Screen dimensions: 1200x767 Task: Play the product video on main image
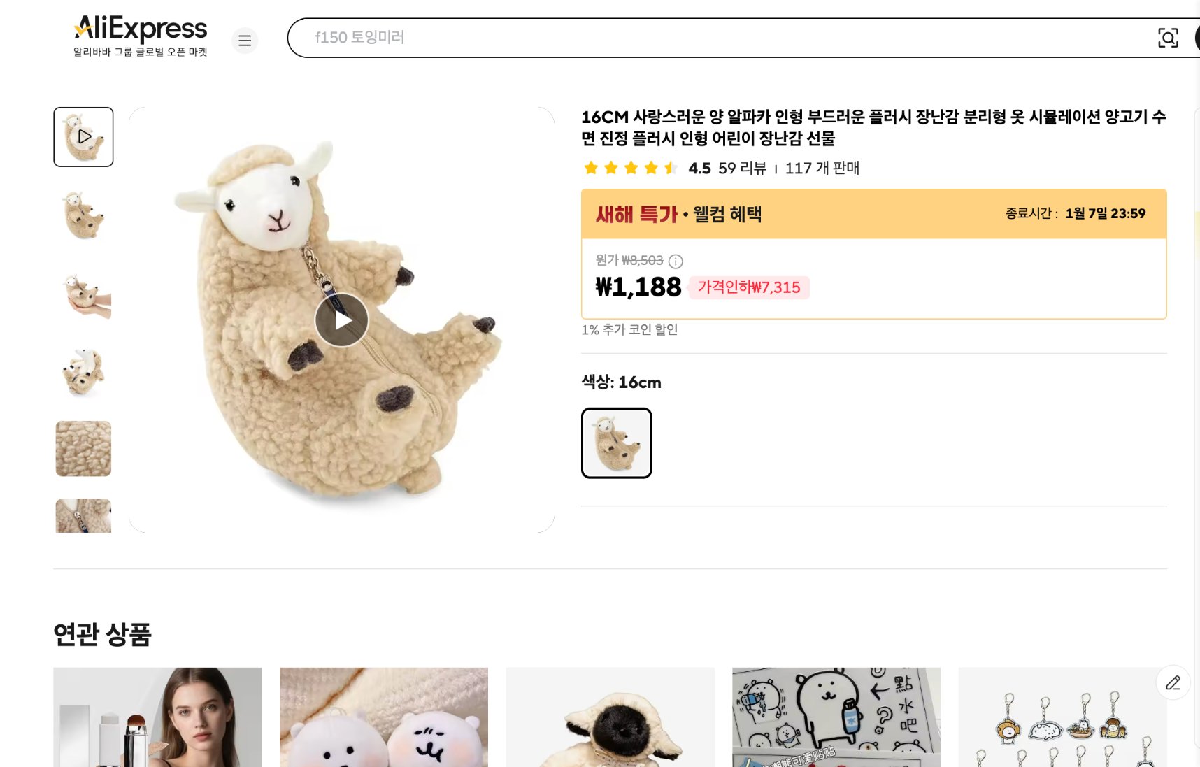(341, 320)
